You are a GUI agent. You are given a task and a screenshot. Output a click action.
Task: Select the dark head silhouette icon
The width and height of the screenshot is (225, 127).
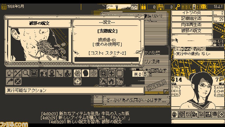coord(86,73)
